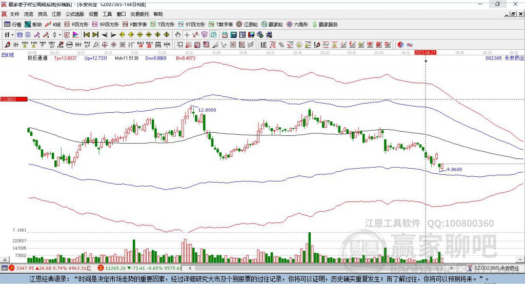525x284 pixels.
Task: Select the red crosshair circle tool
Action: [x=105, y=45]
